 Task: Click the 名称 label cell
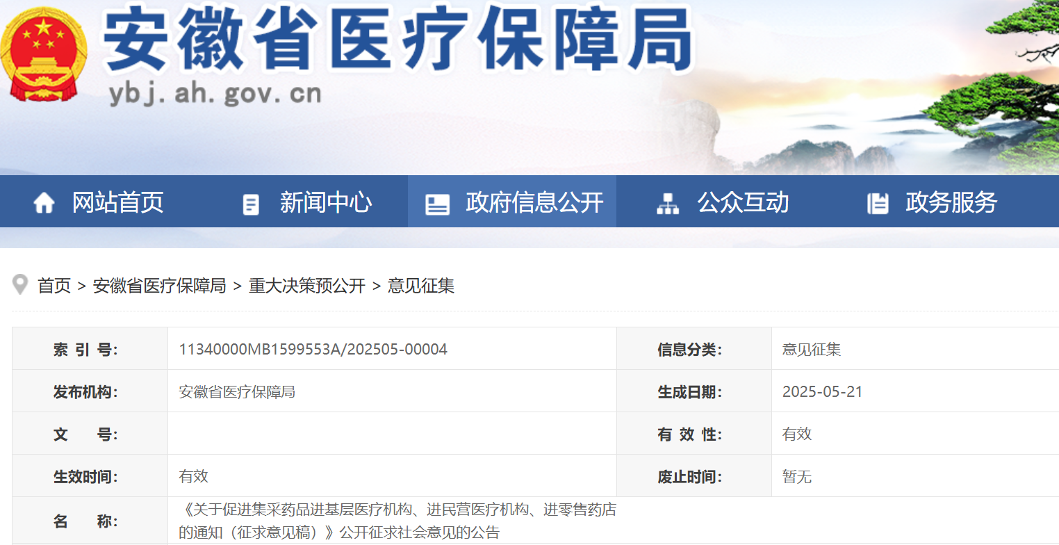pyautogui.click(x=90, y=521)
